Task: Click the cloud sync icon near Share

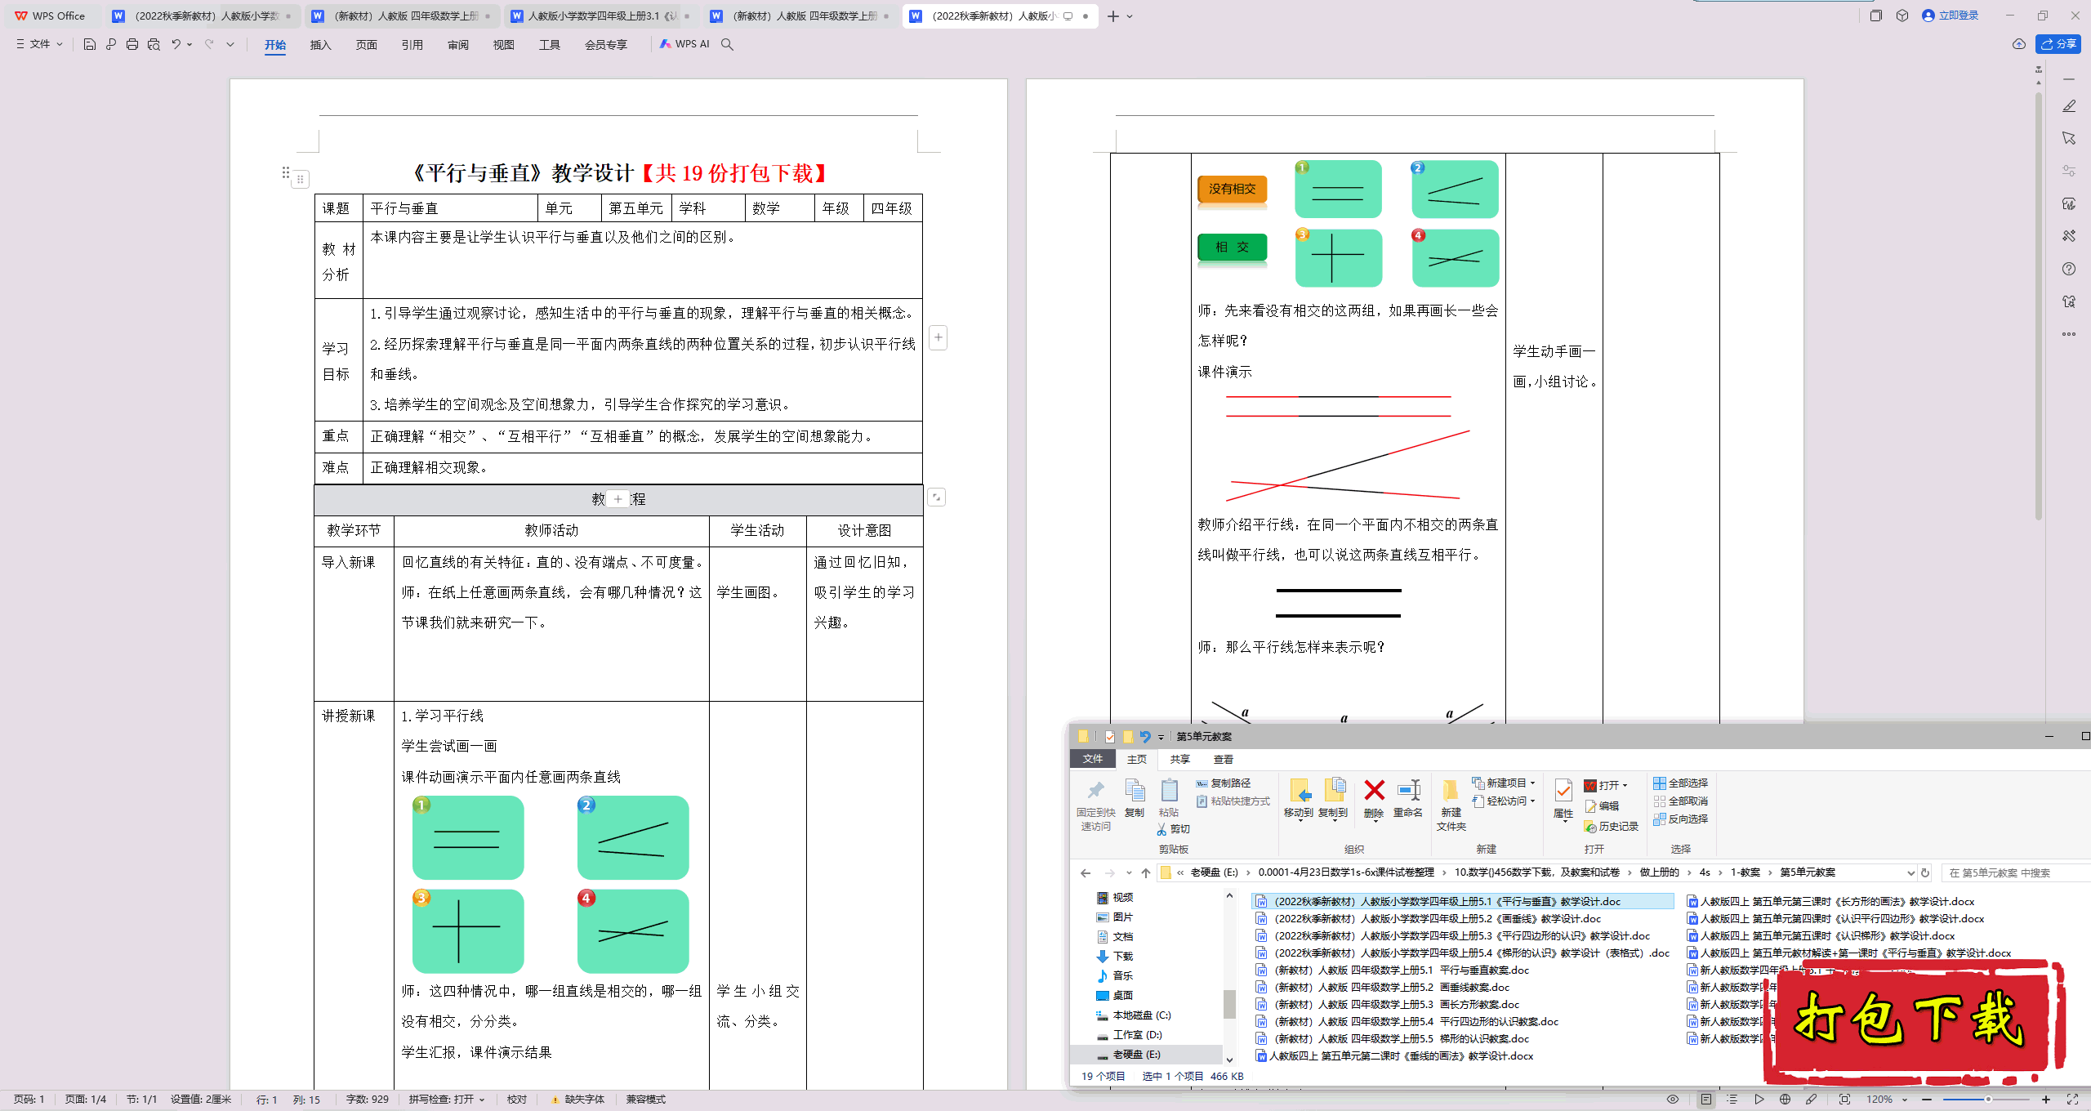Action: click(2018, 44)
